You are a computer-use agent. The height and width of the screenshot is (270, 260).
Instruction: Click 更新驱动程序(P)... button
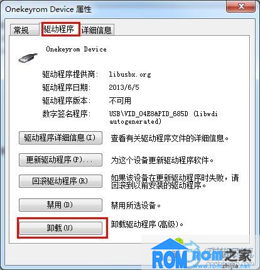pos(60,160)
